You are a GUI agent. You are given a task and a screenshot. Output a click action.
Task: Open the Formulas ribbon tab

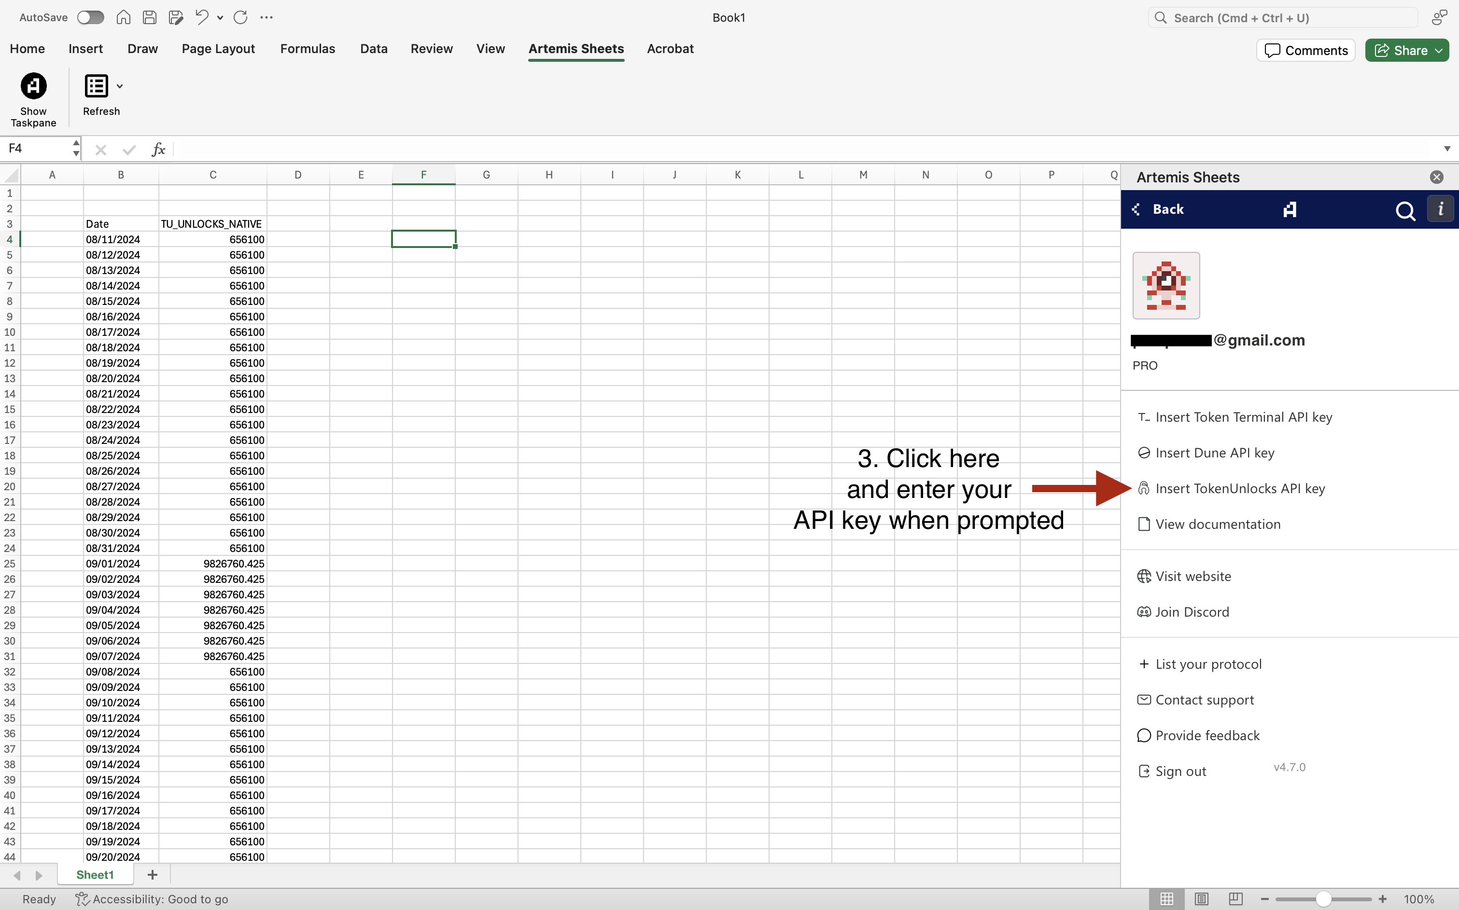308,49
